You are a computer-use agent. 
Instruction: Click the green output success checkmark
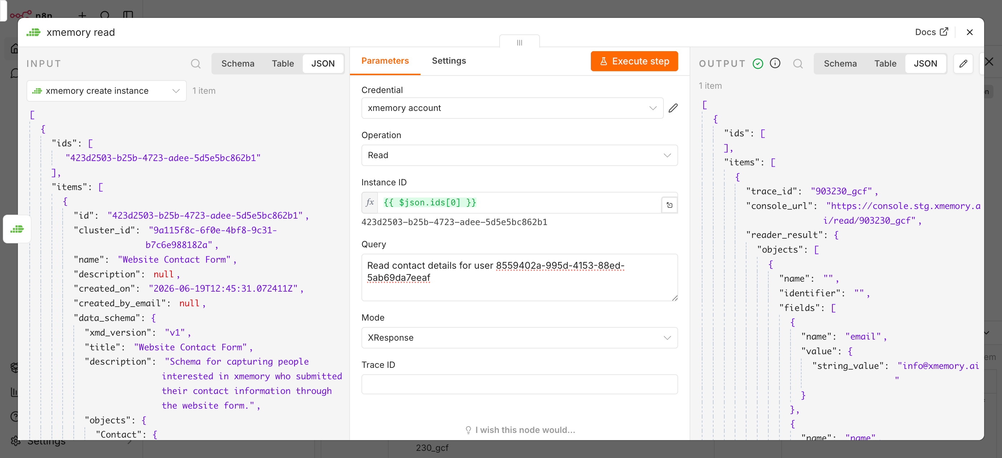coord(758,63)
